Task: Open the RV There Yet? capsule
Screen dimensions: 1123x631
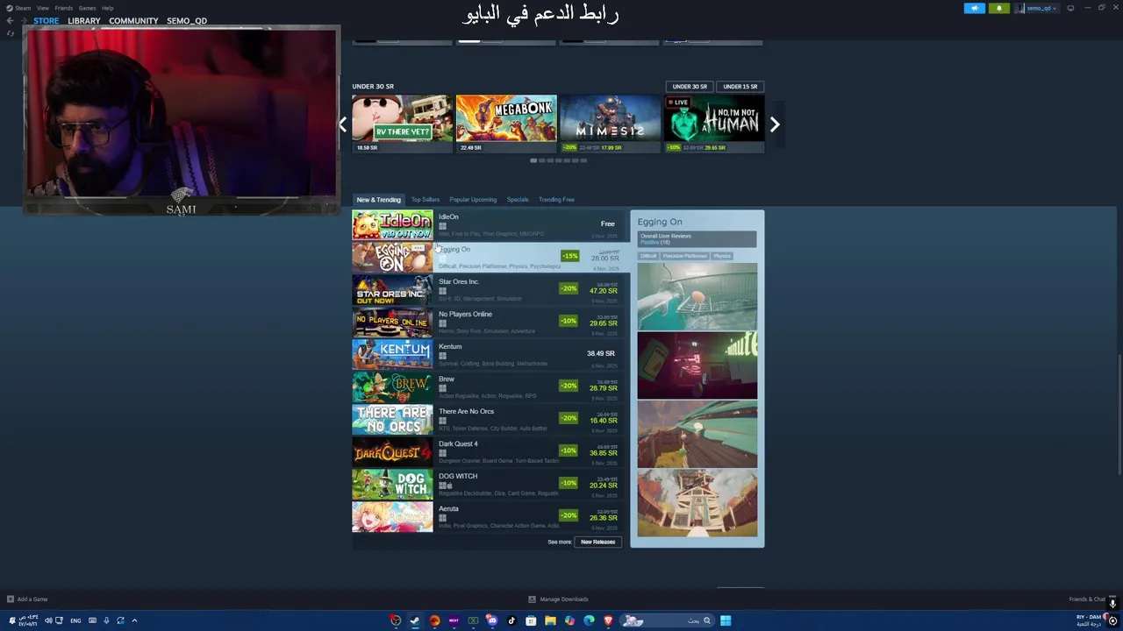Action: click(x=402, y=124)
